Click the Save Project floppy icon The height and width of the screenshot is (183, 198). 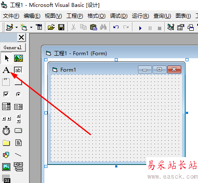[61, 27]
